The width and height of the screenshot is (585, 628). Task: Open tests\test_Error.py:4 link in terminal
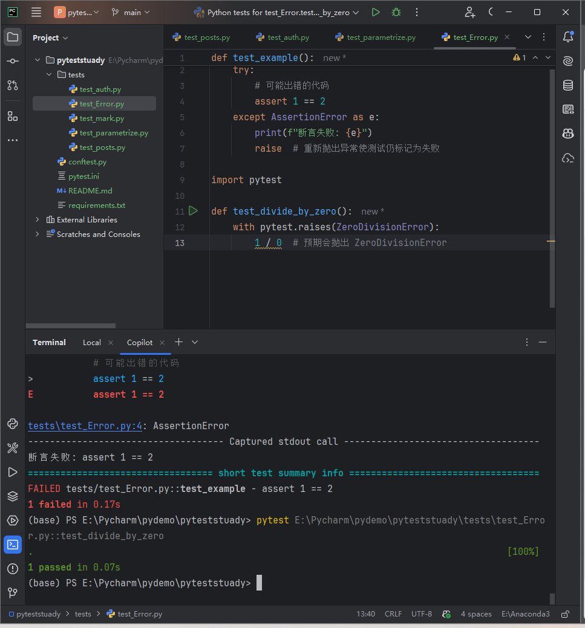tap(85, 426)
